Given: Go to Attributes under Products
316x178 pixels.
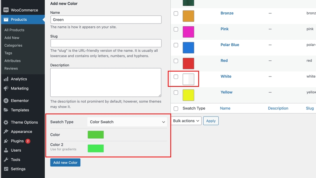Looking at the screenshot, I should tap(13, 61).
